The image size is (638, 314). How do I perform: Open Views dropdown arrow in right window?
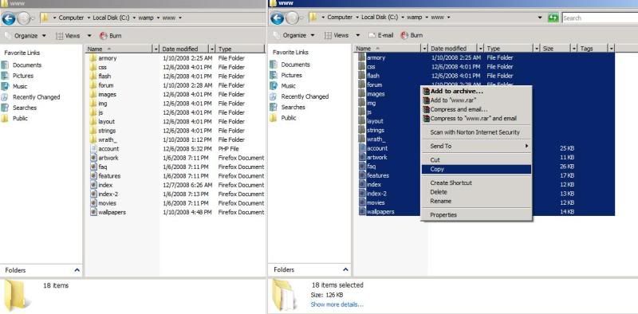click(x=358, y=35)
